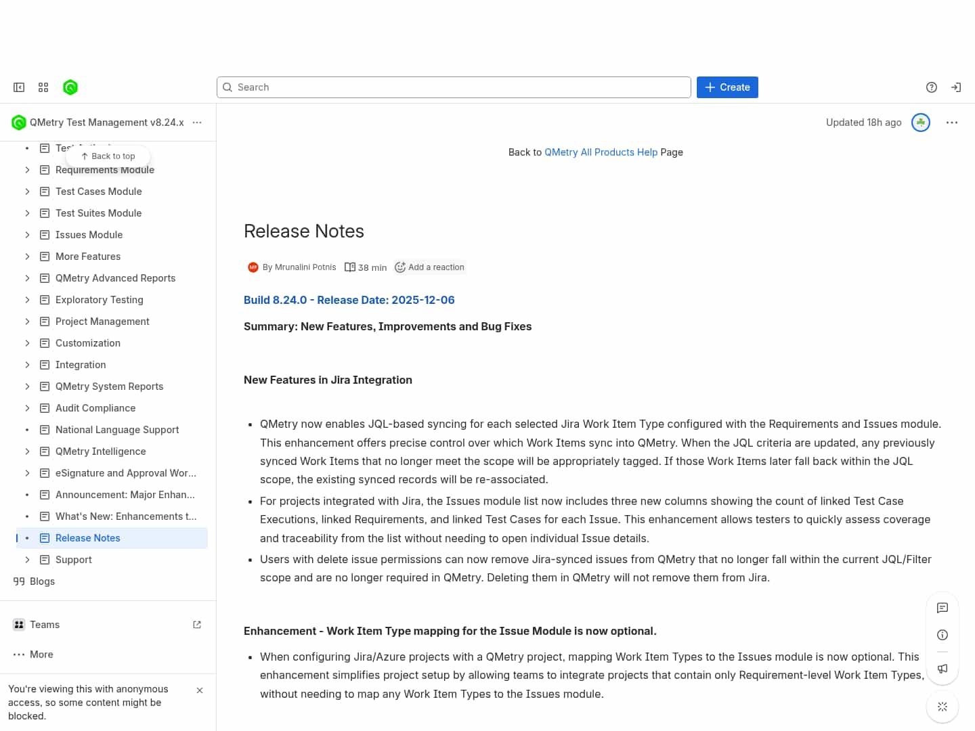The width and height of the screenshot is (975, 731).
Task: Click the 38 min read time
Action: pyautogui.click(x=366, y=267)
